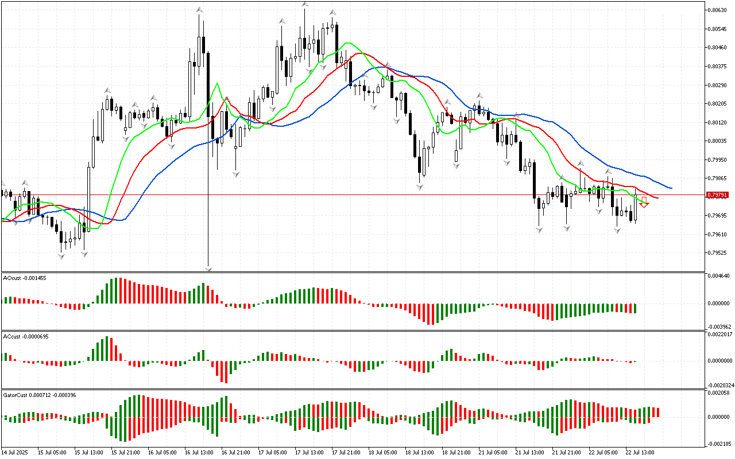Click the red sell arrow near the last candle
Viewport: 735px width, 459px height.
pos(644,203)
